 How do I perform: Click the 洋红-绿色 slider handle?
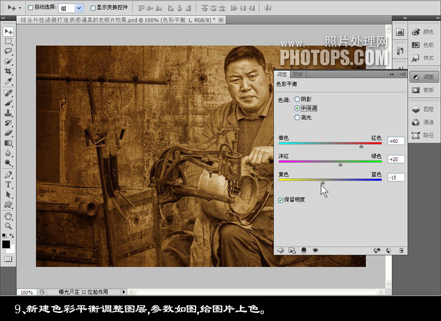340,165
